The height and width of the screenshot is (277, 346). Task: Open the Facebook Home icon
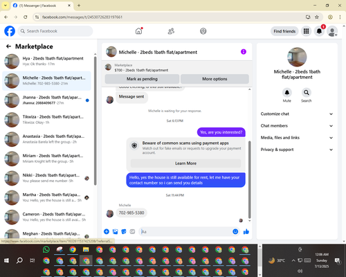click(x=138, y=31)
